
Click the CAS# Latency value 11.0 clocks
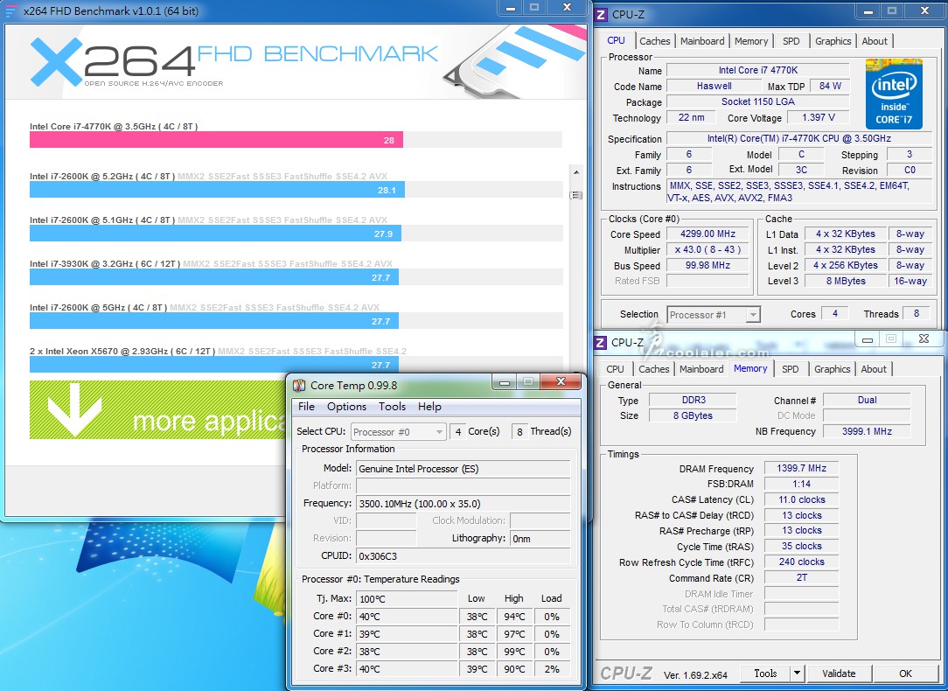(801, 499)
